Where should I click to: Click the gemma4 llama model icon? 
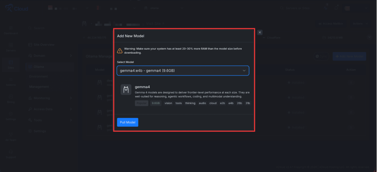126,89
